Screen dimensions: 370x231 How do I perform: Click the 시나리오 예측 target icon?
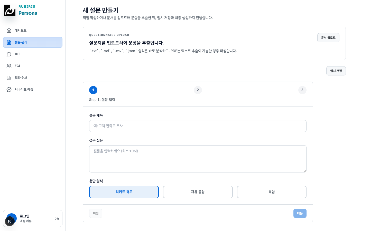[x=9, y=89]
